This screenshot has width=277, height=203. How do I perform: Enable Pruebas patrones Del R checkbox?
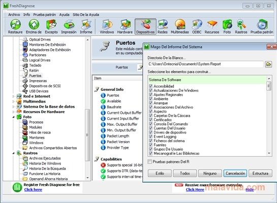point(149,161)
